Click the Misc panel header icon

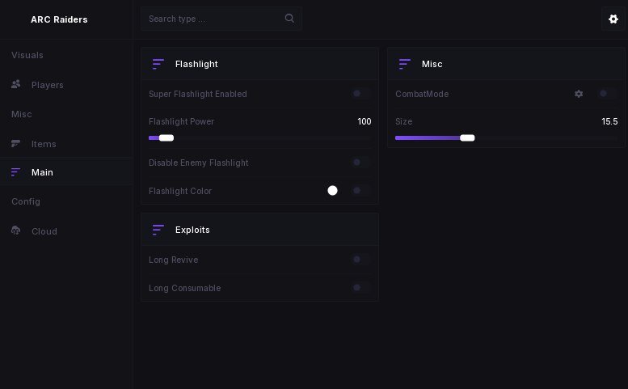tap(404, 64)
